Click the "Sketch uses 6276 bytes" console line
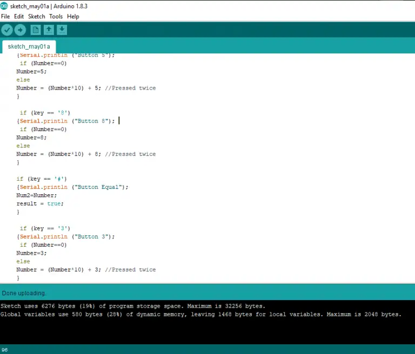This screenshot has width=415, height=354. [x=133, y=306]
